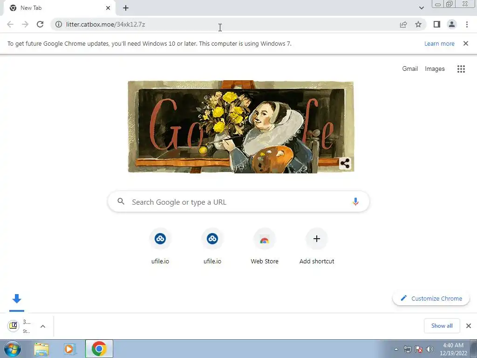Bookmark this tab with the star icon

point(418,24)
